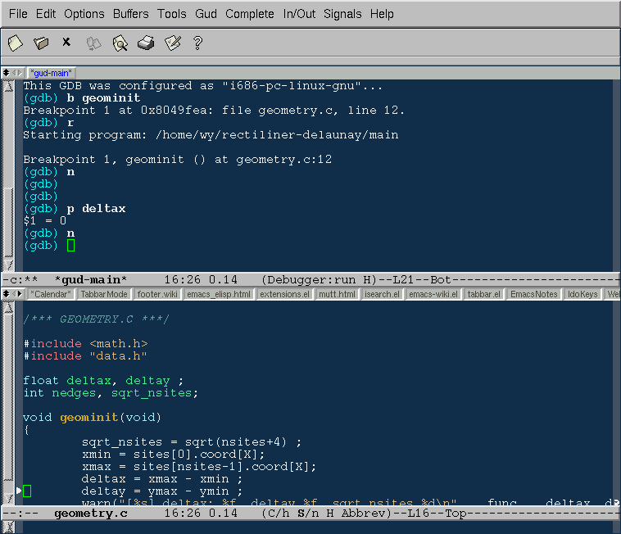Open the Buffers menu
The width and height of the screenshot is (621, 534).
(130, 14)
